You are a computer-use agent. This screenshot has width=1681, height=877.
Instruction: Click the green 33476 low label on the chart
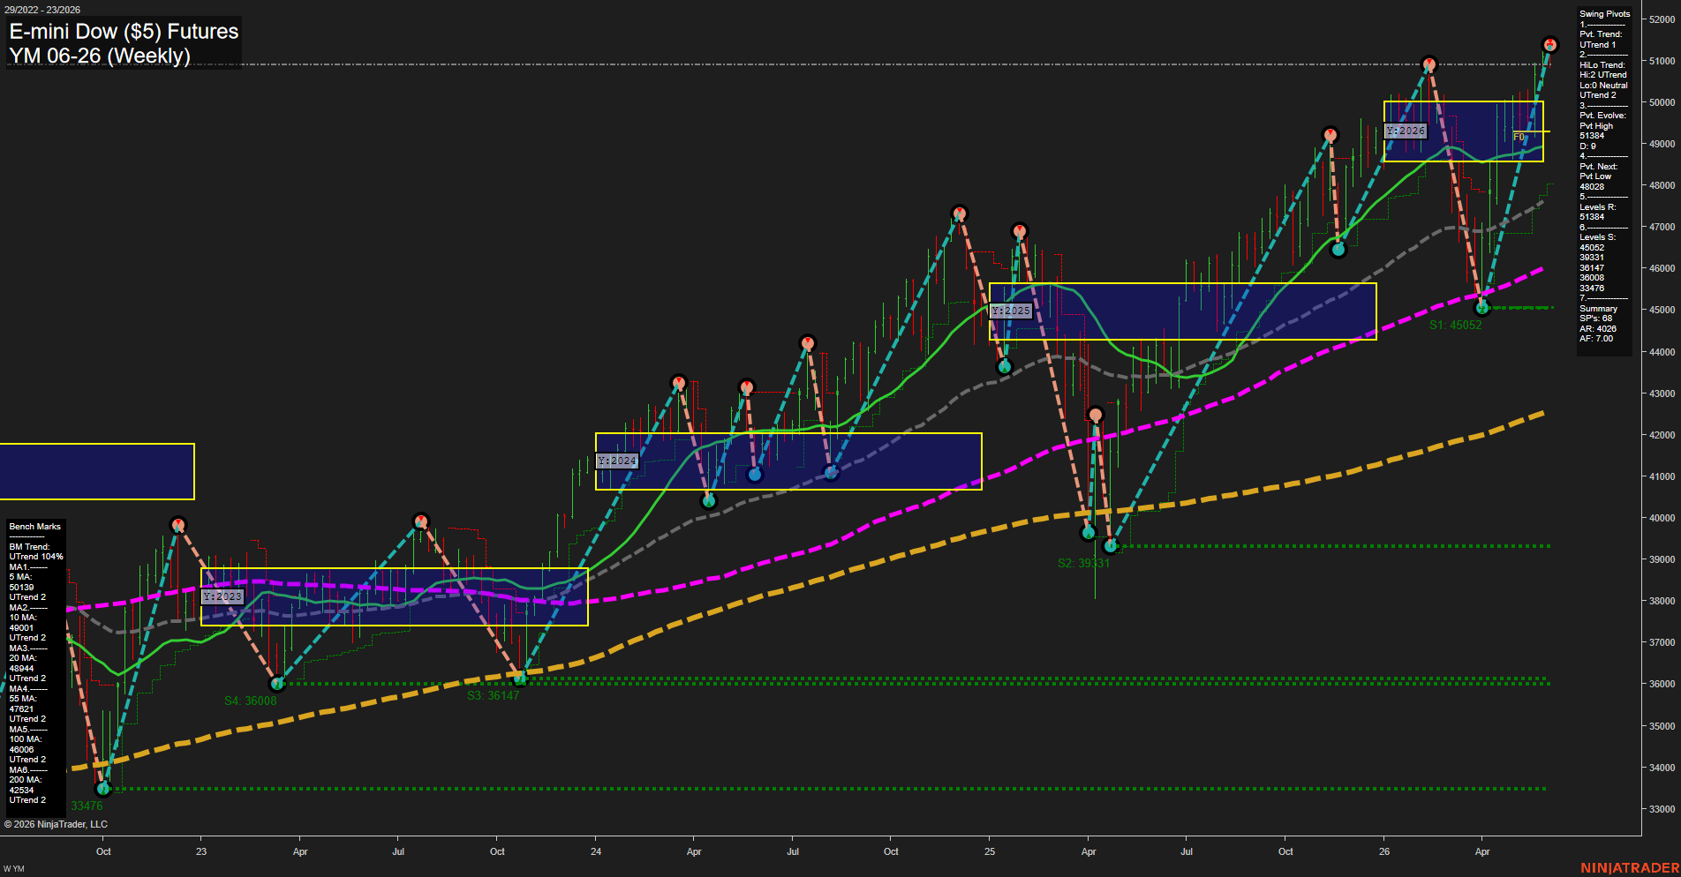click(x=87, y=806)
